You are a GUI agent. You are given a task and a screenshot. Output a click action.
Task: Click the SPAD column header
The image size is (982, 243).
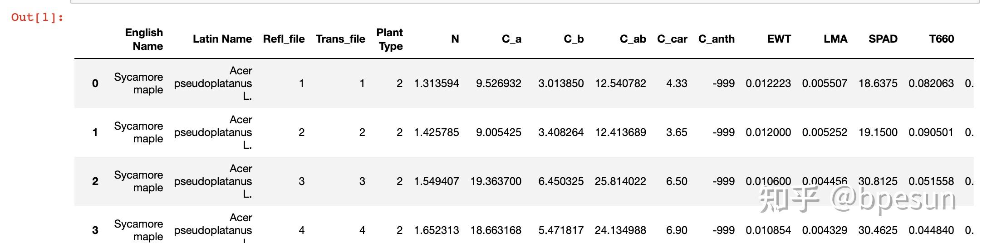tap(883, 39)
